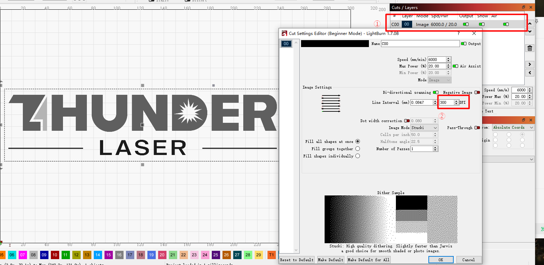This screenshot has width=544, height=265.
Task: Select the 00 layer tab in editor
Action: tap(286, 44)
